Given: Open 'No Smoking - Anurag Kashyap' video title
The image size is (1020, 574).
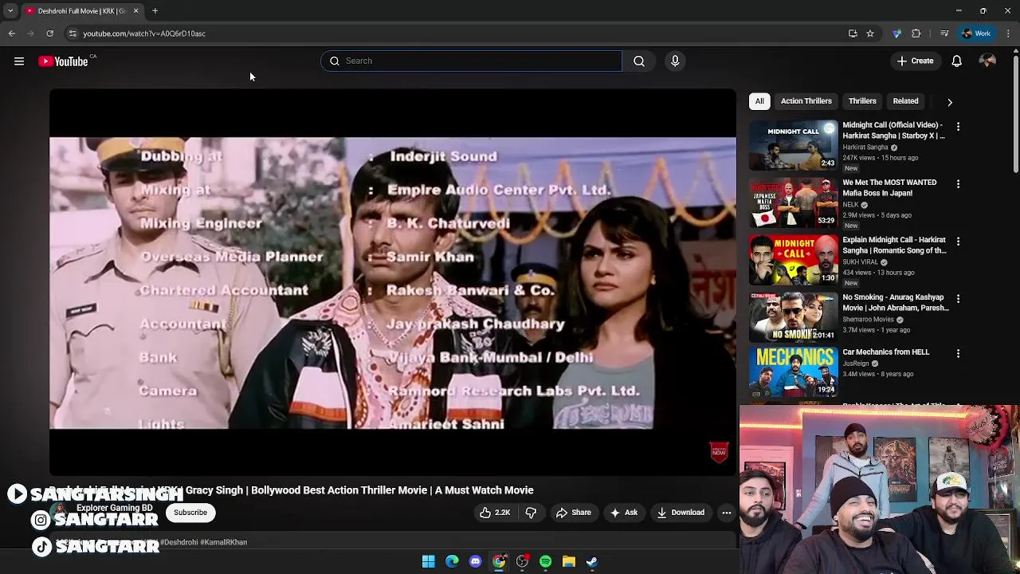Looking at the screenshot, I should point(896,302).
